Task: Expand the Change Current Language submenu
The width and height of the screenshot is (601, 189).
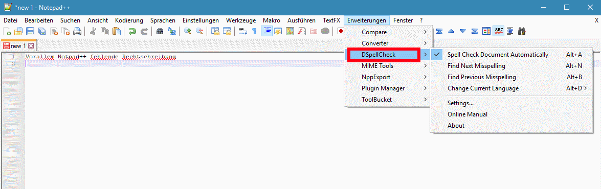Action: [511, 88]
